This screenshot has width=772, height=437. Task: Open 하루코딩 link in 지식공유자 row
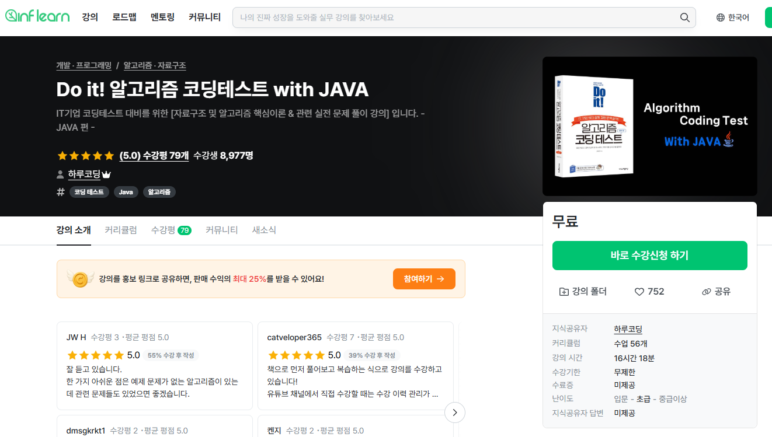[x=628, y=329]
